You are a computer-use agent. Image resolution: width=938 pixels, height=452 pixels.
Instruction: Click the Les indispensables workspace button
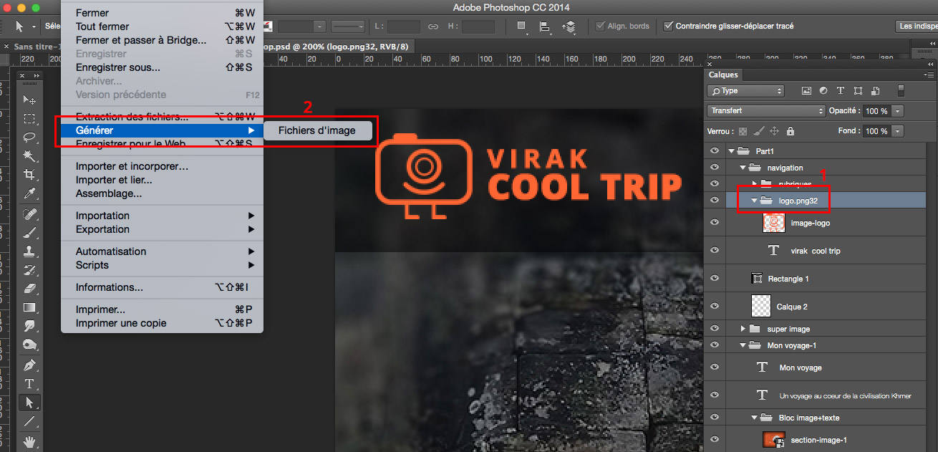tap(917, 27)
